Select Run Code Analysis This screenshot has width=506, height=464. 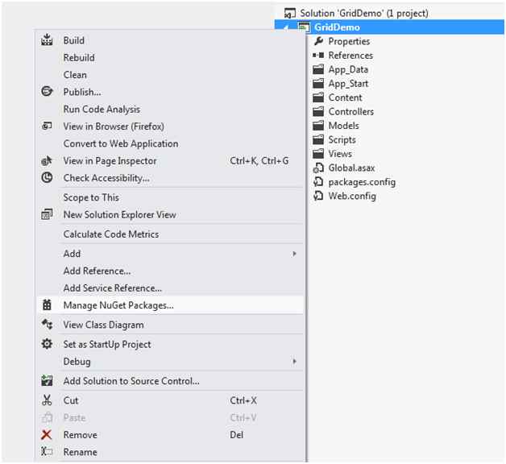click(x=102, y=110)
